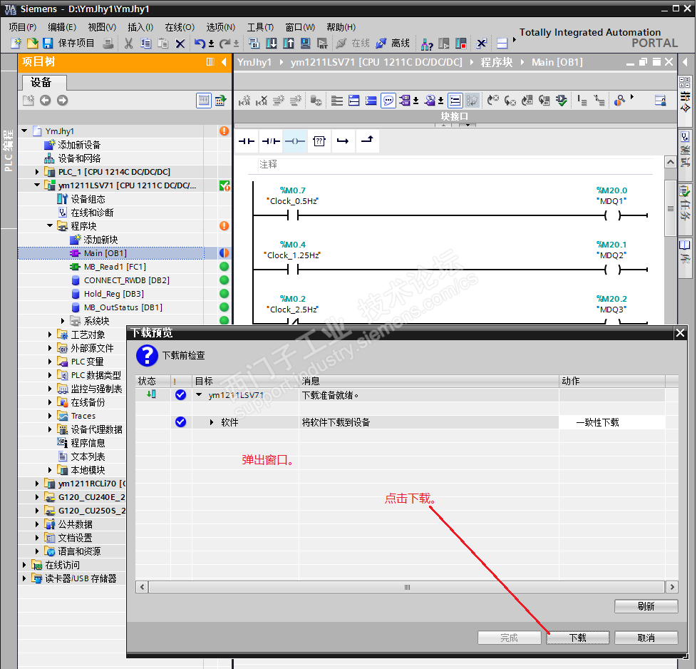Click the split editor space icon
Viewport: 697px width, 669px height.
(502, 43)
